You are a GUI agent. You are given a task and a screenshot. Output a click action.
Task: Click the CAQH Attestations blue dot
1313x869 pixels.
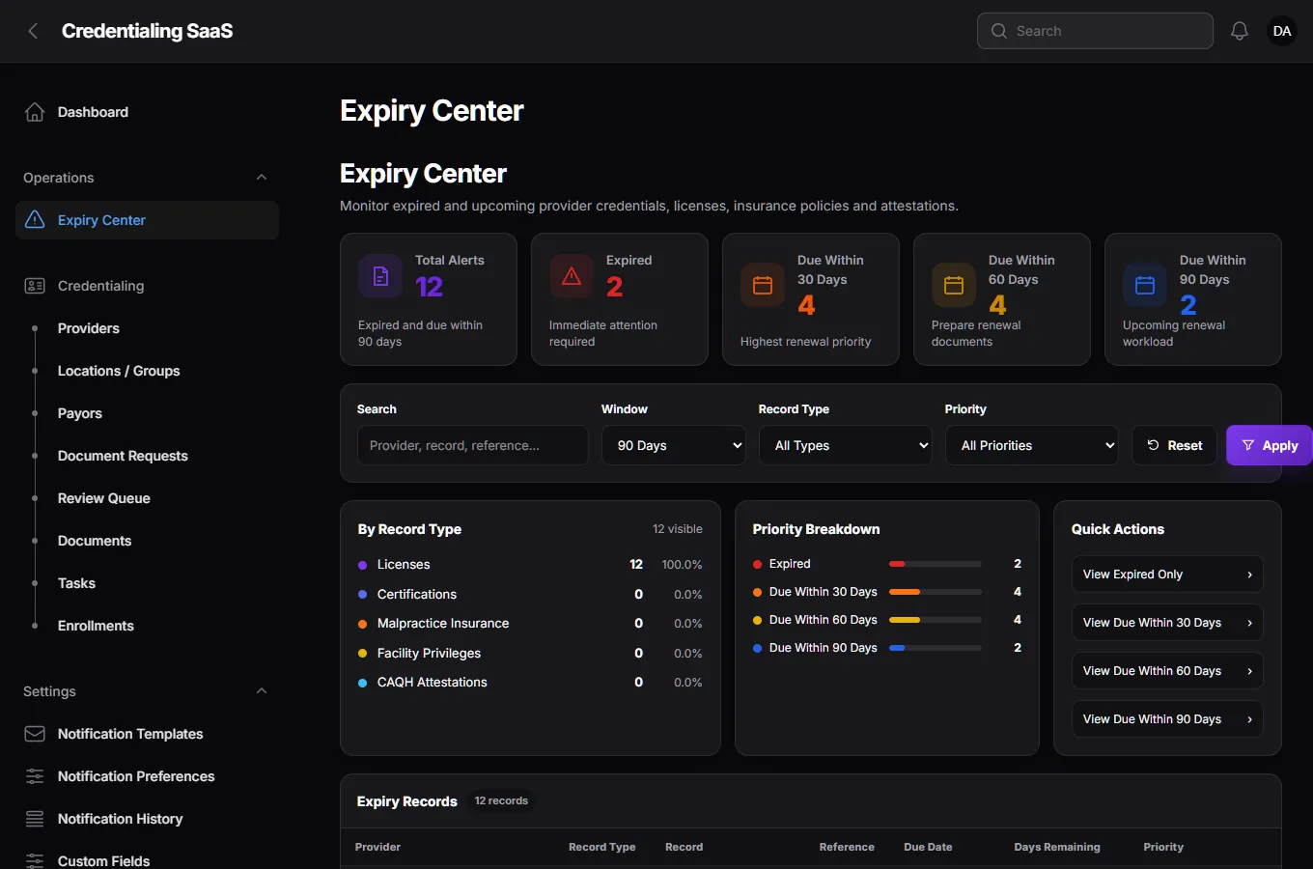(363, 683)
